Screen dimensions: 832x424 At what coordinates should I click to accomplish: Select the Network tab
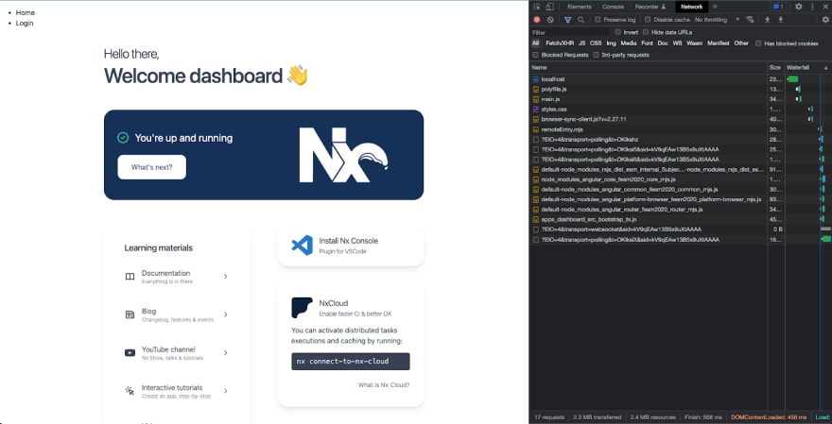coord(691,7)
